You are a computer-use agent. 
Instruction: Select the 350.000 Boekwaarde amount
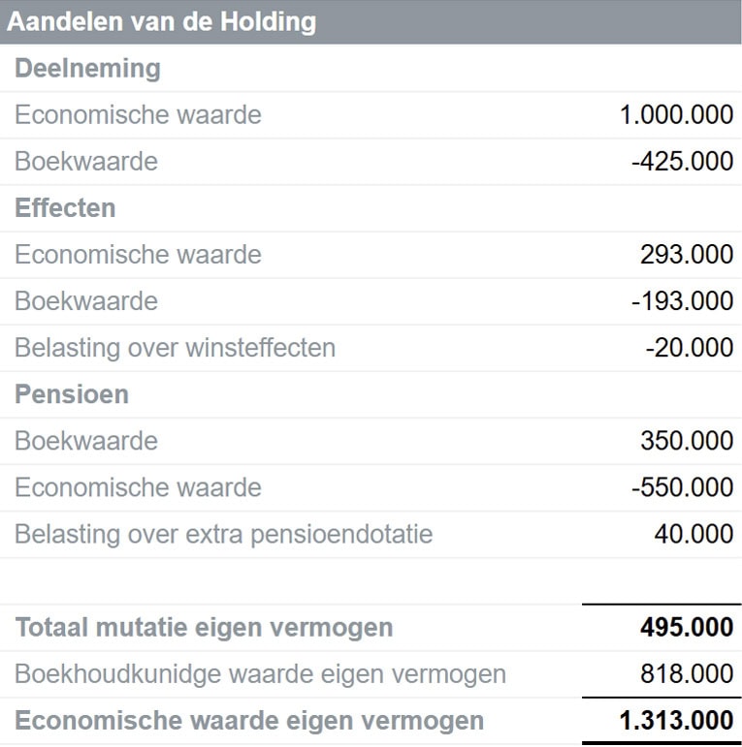[x=687, y=441]
